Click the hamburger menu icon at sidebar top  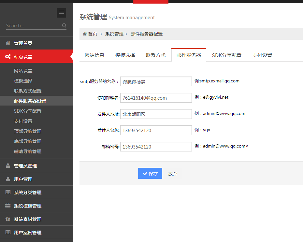(x=61, y=13)
